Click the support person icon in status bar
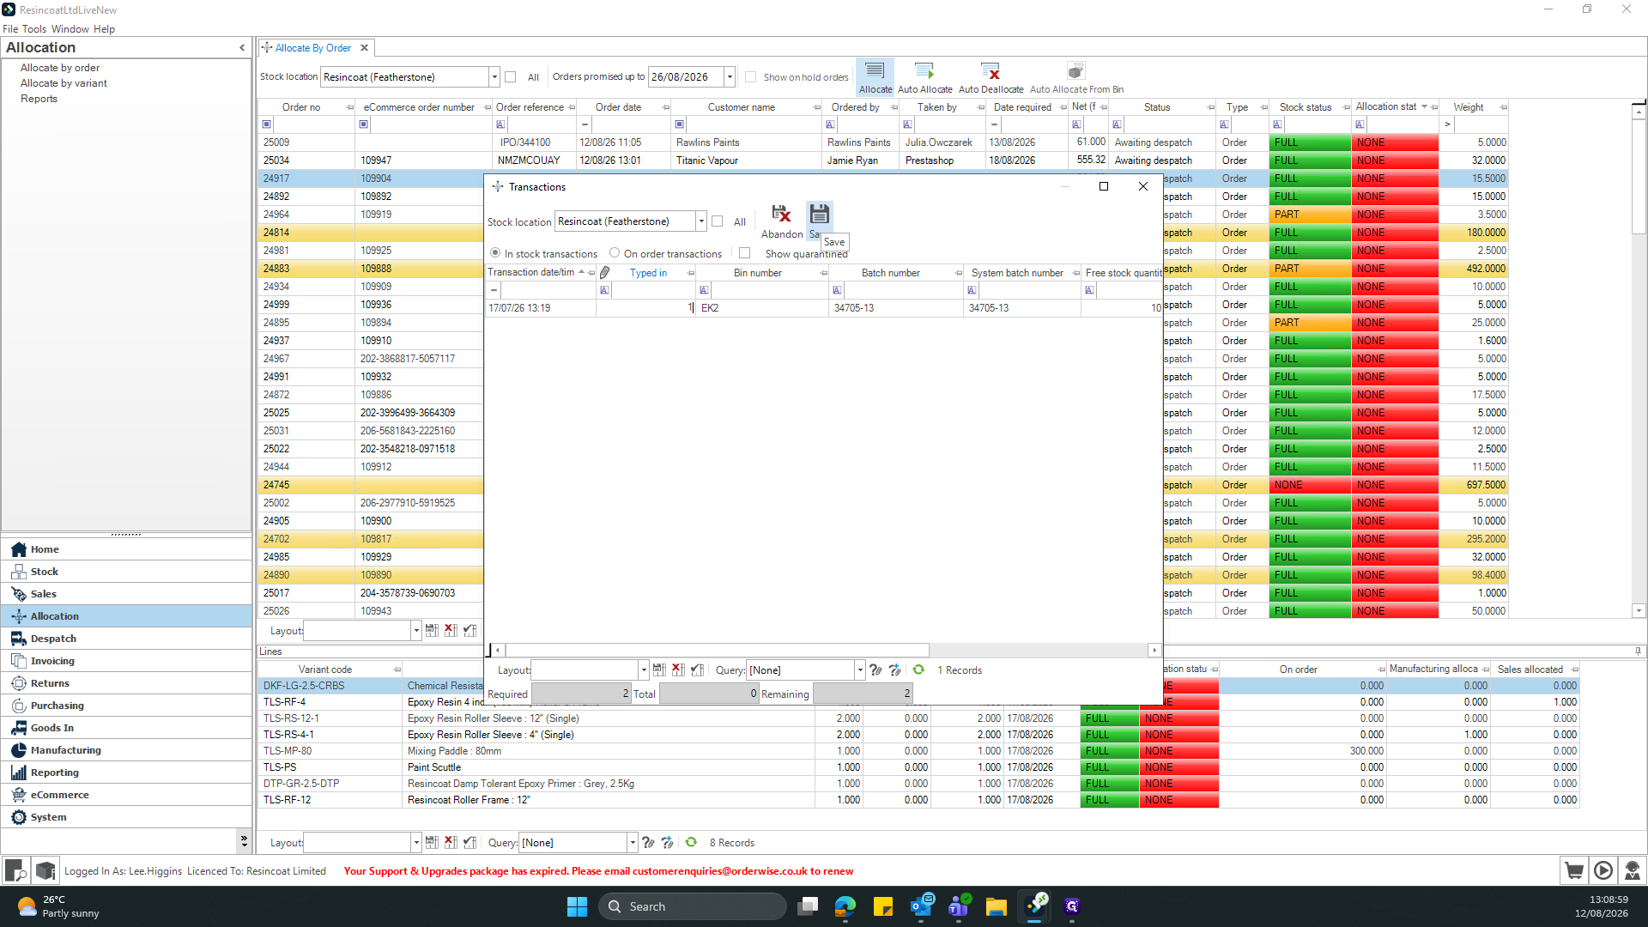The image size is (1648, 927). [x=1633, y=870]
